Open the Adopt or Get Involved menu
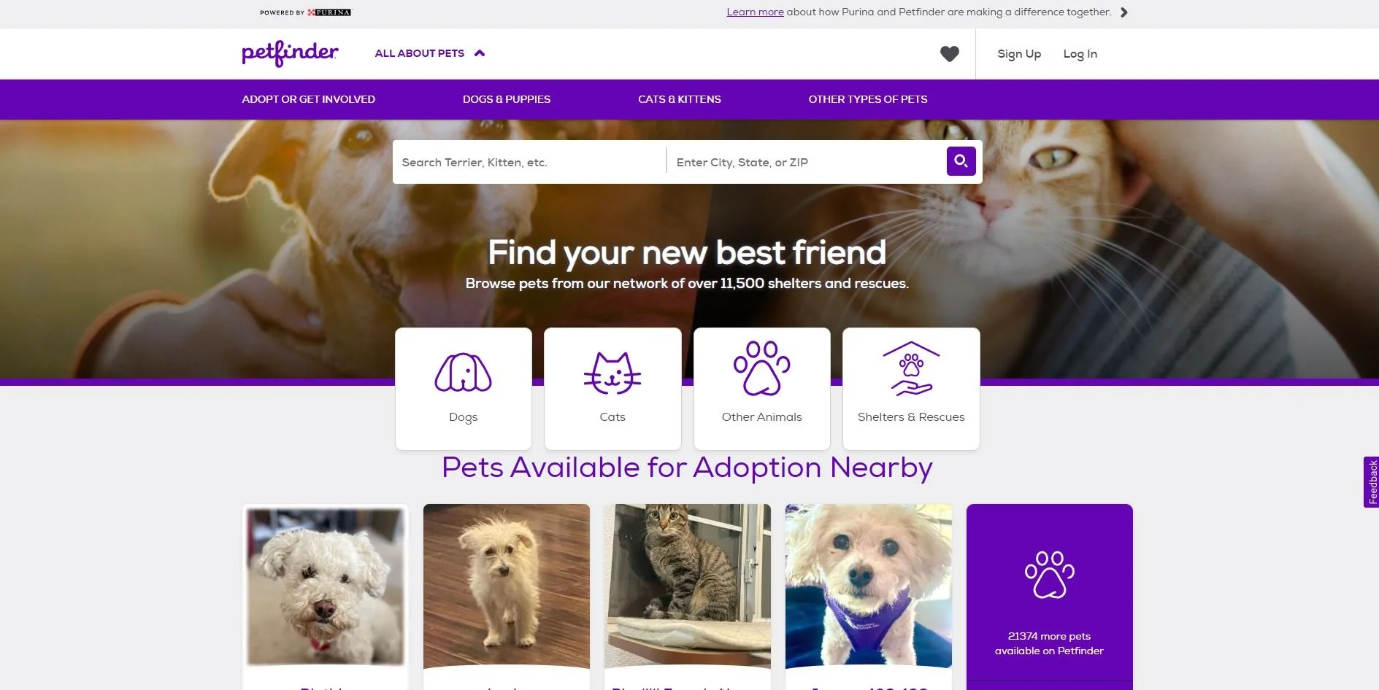This screenshot has height=690, width=1379. click(x=308, y=99)
